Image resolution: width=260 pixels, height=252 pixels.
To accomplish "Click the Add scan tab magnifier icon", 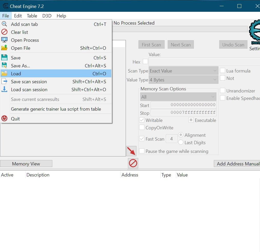I will 4,24.
